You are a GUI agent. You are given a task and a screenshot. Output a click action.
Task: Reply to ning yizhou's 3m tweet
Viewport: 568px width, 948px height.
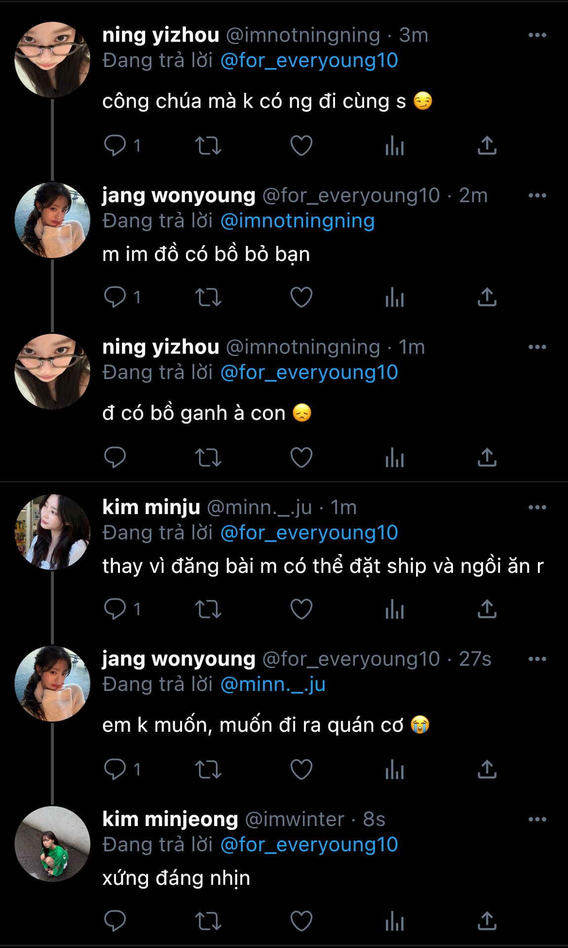(115, 146)
